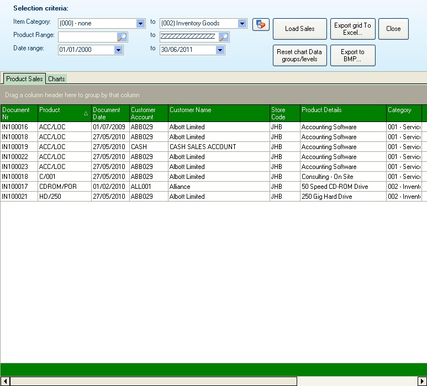
Task: Click the Export to BMP button
Action: coord(352,56)
